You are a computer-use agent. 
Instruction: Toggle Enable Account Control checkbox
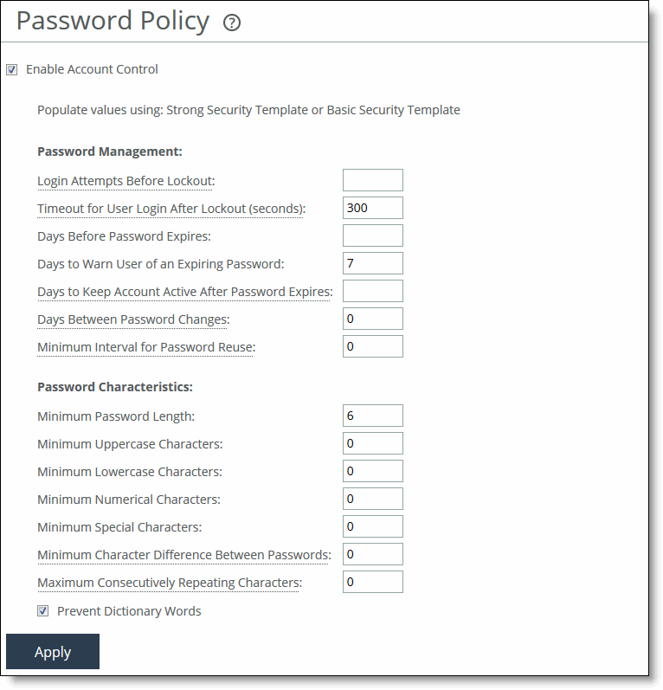click(x=12, y=69)
